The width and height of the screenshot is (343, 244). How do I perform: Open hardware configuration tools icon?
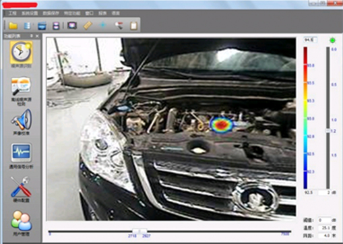[21, 187]
